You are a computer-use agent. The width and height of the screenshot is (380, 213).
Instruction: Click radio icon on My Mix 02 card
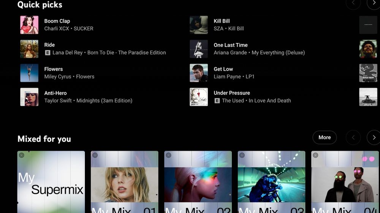click(168, 155)
